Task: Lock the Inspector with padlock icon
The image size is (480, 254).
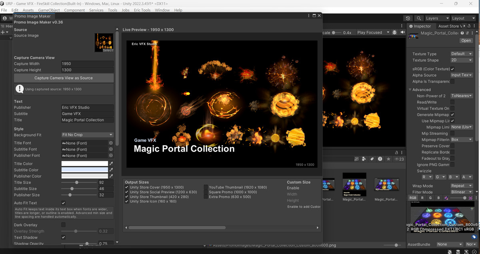Action: (x=469, y=26)
